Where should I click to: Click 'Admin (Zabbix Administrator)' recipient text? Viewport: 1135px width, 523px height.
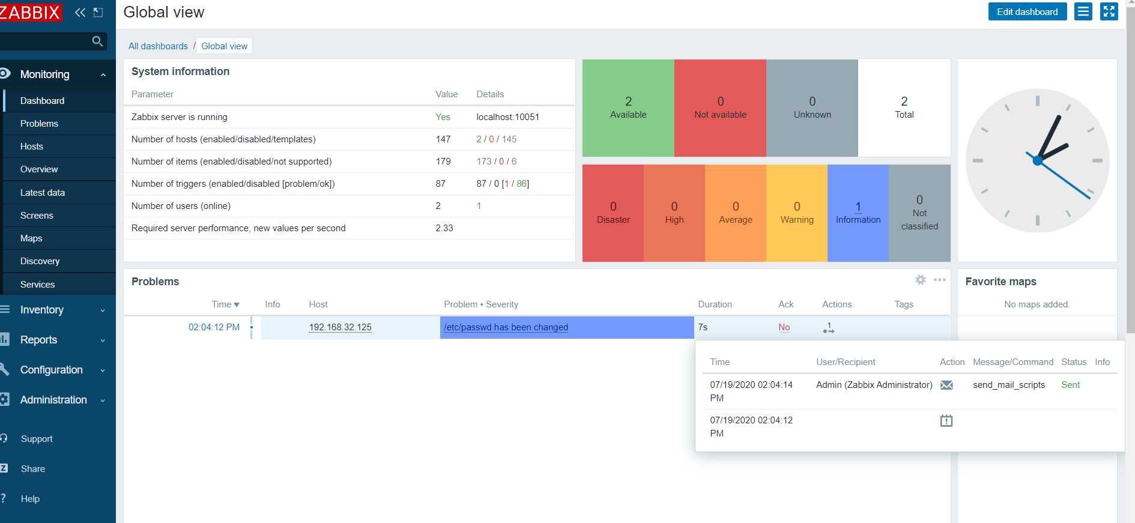click(x=874, y=385)
